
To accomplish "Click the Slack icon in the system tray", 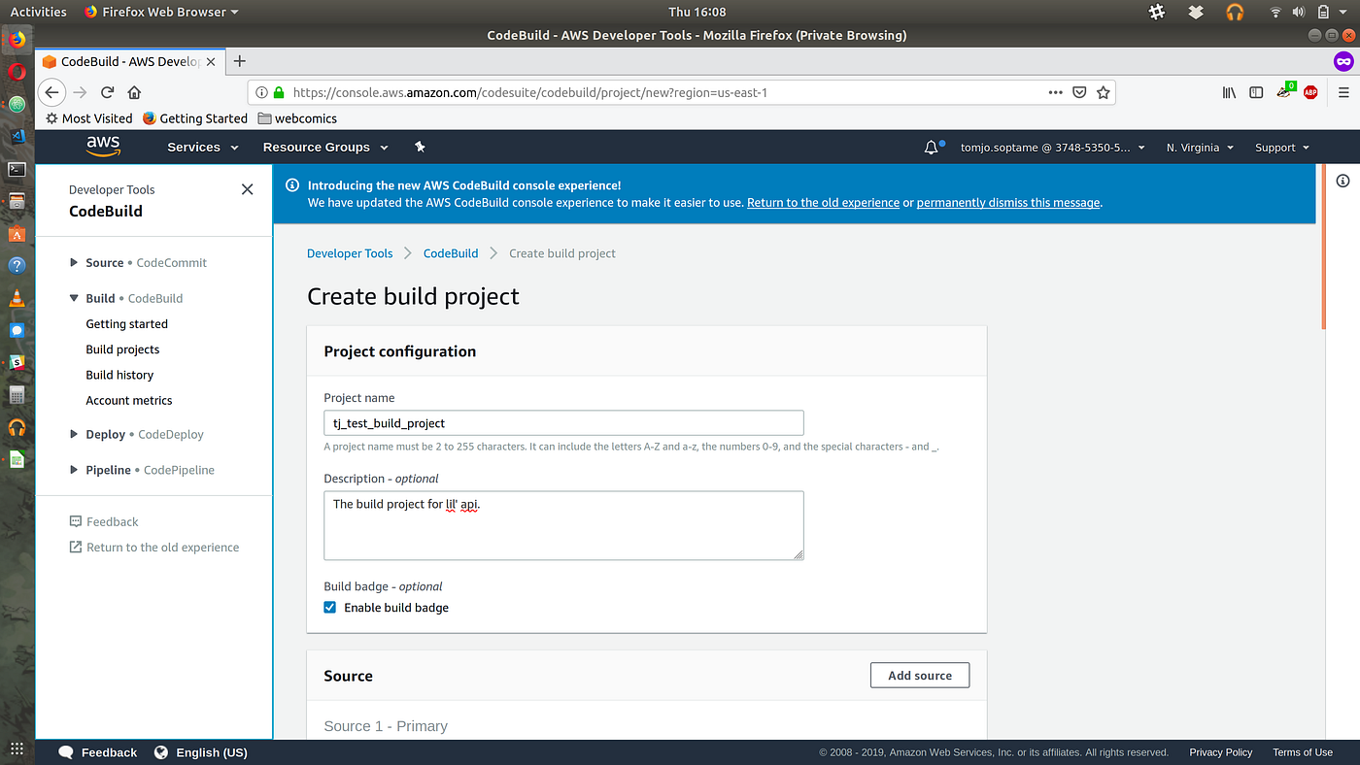I will pyautogui.click(x=1156, y=12).
